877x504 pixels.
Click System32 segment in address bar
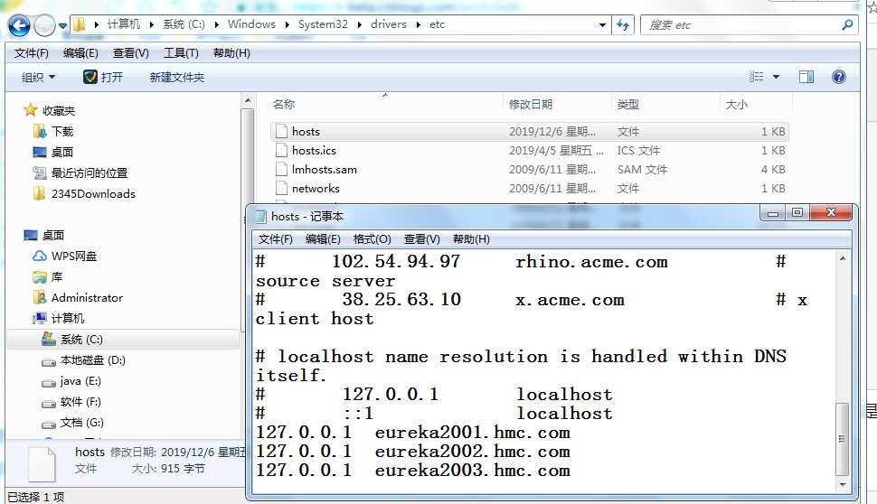coord(323,24)
